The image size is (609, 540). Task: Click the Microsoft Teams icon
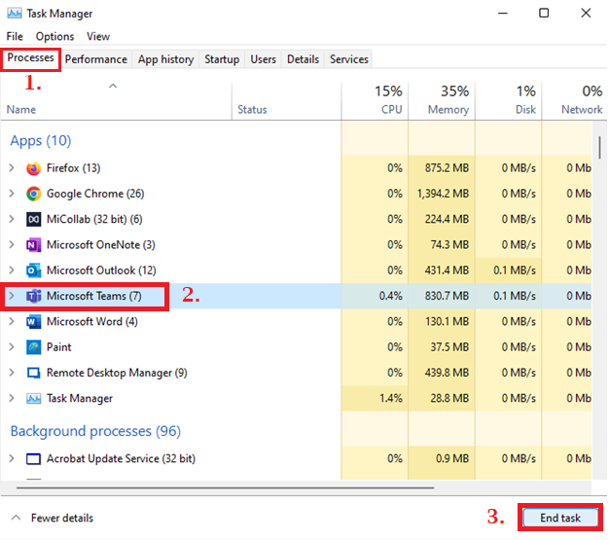point(33,296)
